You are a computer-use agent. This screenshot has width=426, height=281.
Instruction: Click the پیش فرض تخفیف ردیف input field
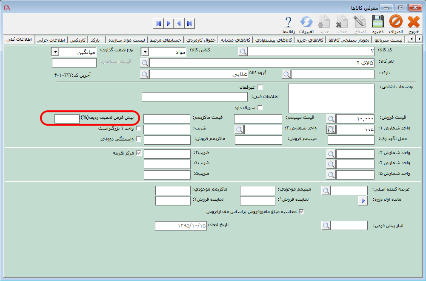click(67, 119)
